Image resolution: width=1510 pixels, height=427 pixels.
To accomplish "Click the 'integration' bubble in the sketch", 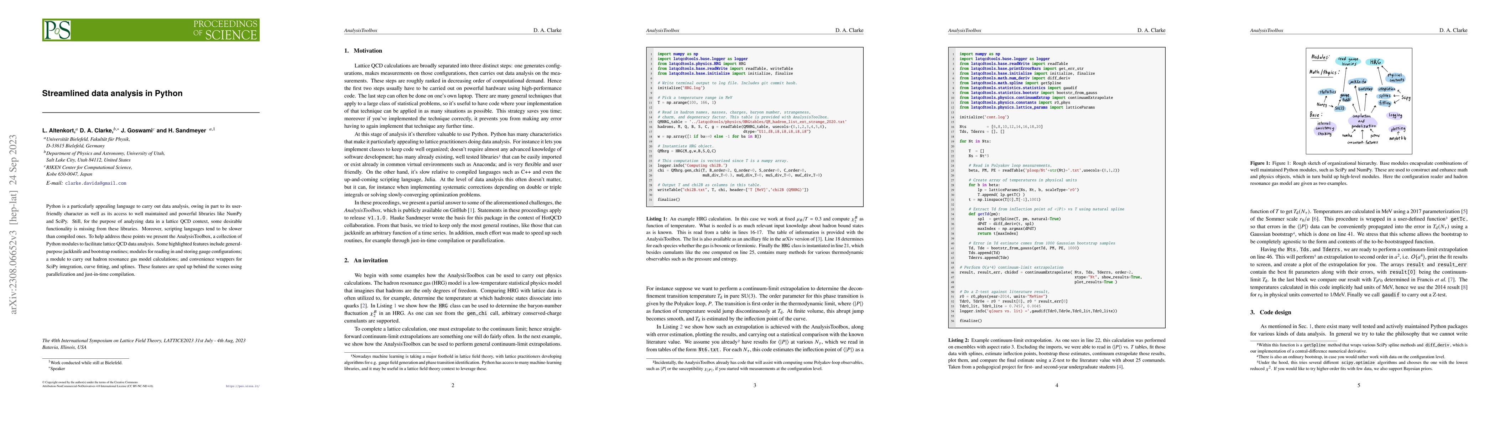I will (1386, 89).
